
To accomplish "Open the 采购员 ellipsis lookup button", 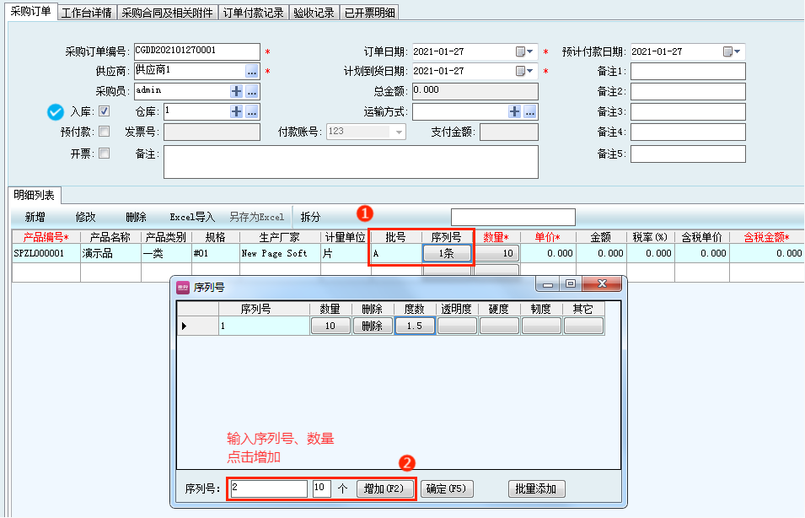I will pos(252,91).
